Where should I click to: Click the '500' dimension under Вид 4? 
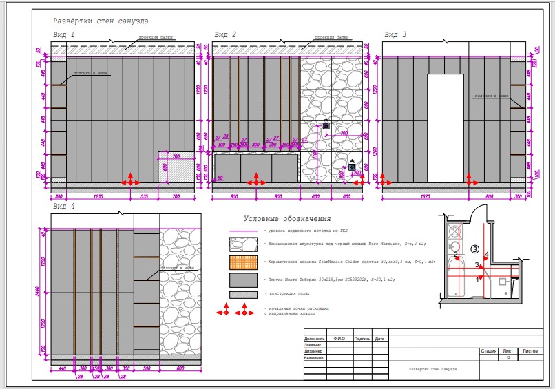147,368
